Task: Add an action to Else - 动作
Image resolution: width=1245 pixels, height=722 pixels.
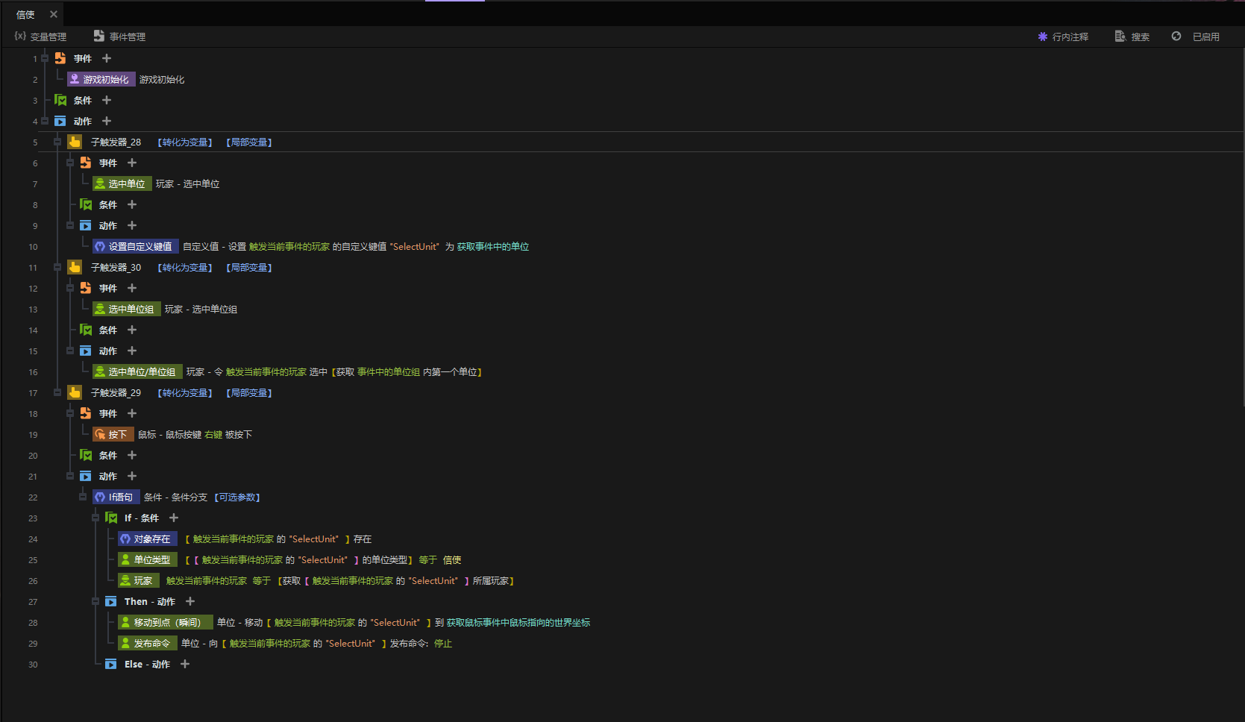Action: [x=185, y=664]
